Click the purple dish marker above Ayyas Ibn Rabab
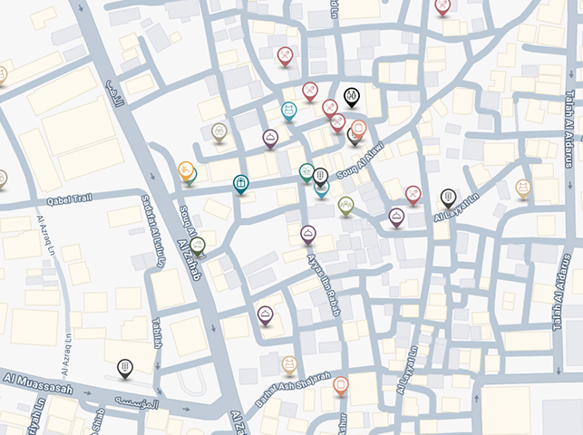This screenshot has height=435, width=583. click(x=308, y=235)
